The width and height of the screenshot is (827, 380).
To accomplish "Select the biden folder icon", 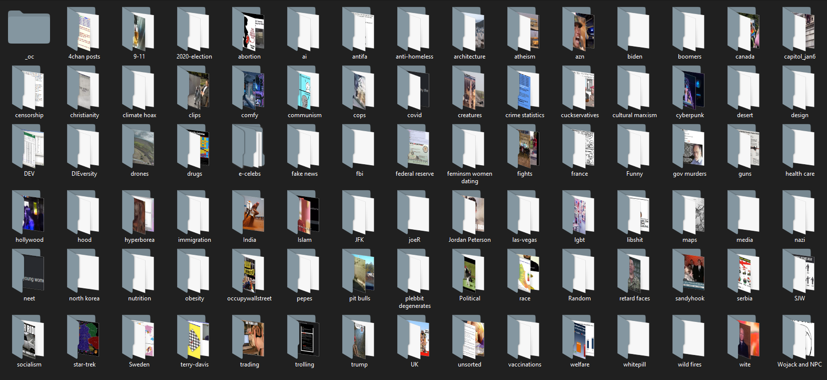I will (x=634, y=29).
